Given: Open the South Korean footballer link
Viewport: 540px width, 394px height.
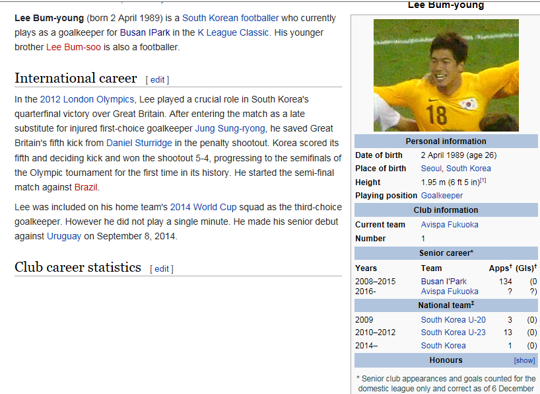Looking at the screenshot, I should (230, 18).
